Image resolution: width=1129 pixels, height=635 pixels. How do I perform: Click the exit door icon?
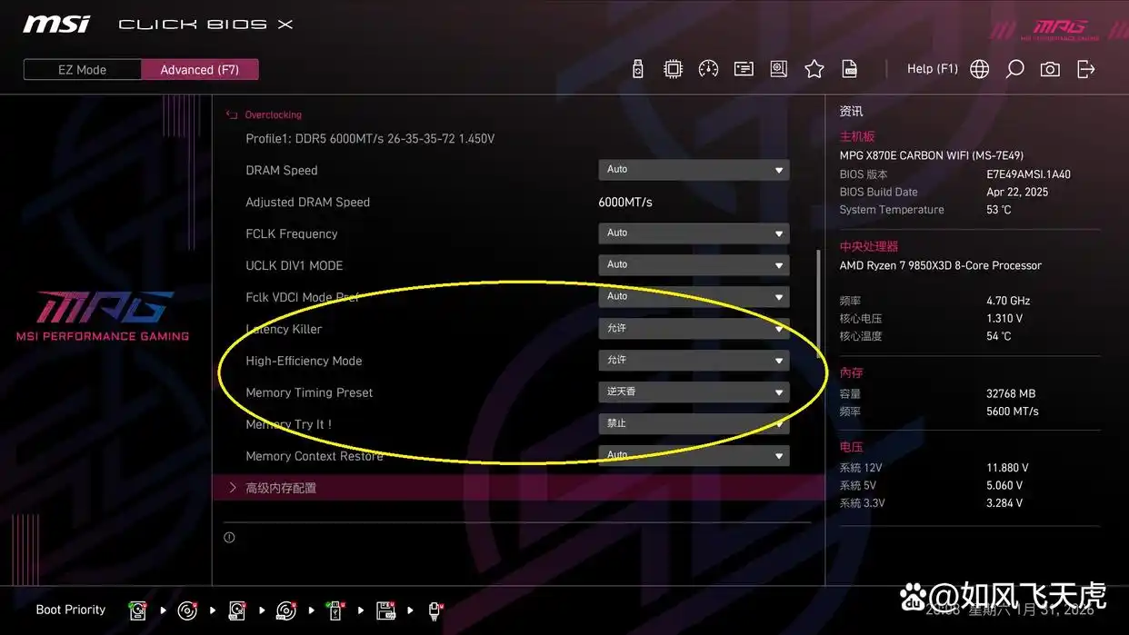point(1085,69)
